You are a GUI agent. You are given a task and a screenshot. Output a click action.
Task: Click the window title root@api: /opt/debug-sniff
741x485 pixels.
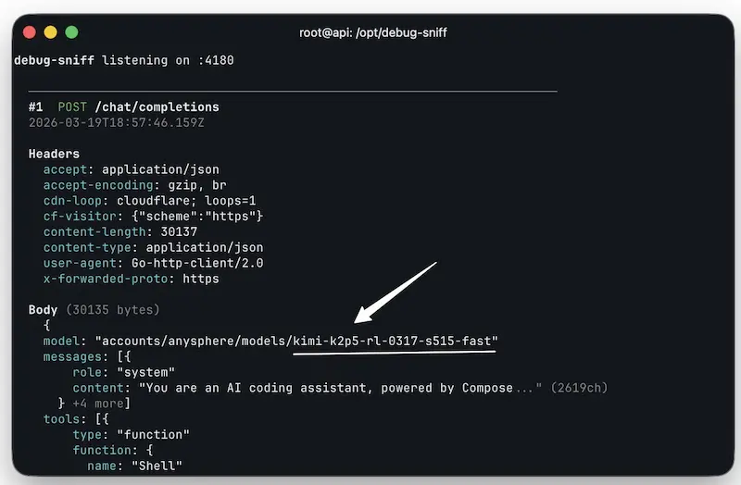(374, 32)
